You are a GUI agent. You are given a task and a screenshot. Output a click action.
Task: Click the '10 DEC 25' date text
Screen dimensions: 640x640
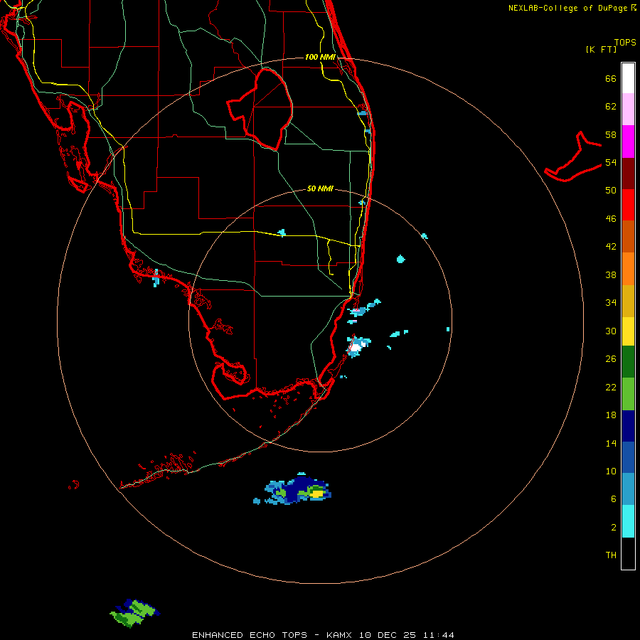point(388,635)
